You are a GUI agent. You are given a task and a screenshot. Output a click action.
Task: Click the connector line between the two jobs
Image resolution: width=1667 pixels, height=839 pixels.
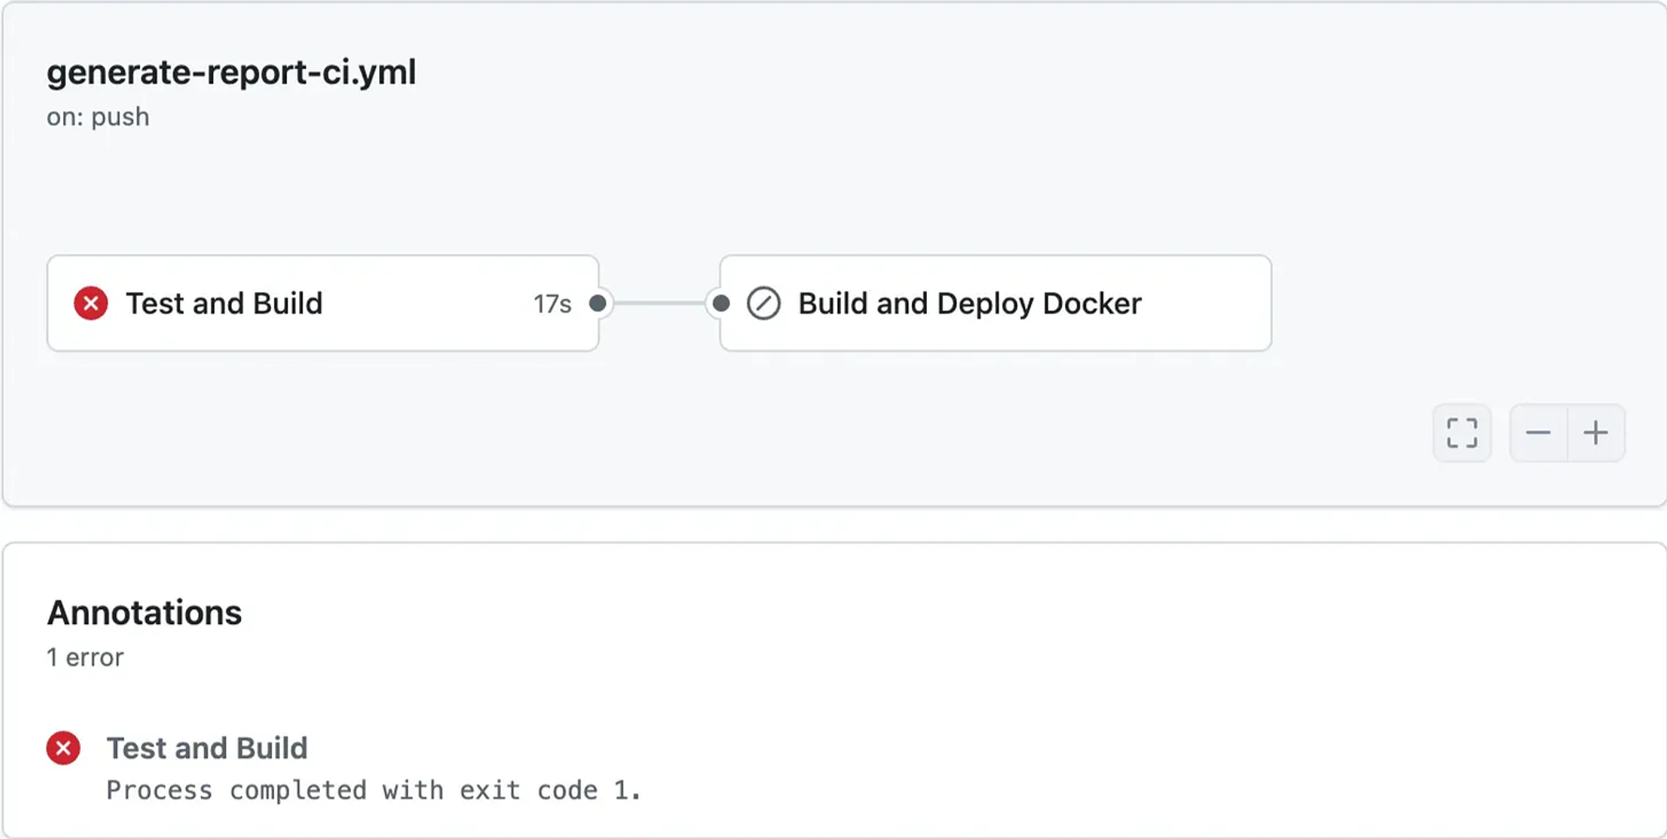[x=659, y=303]
